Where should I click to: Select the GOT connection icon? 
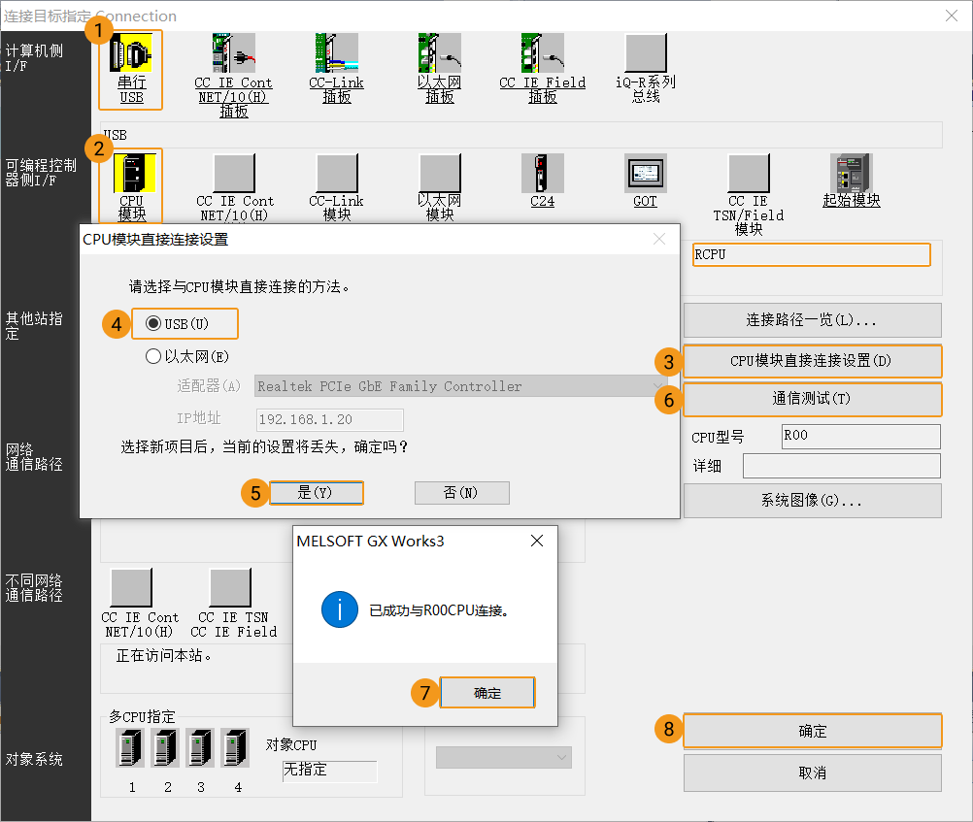[x=644, y=175]
